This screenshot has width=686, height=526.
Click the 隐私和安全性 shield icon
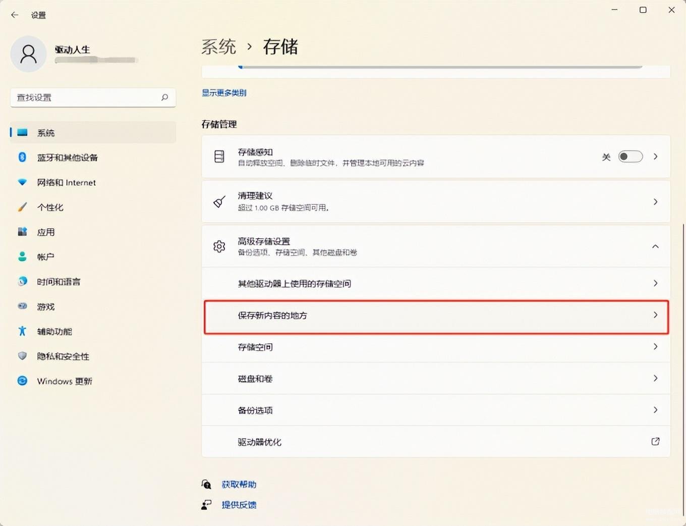tap(22, 356)
